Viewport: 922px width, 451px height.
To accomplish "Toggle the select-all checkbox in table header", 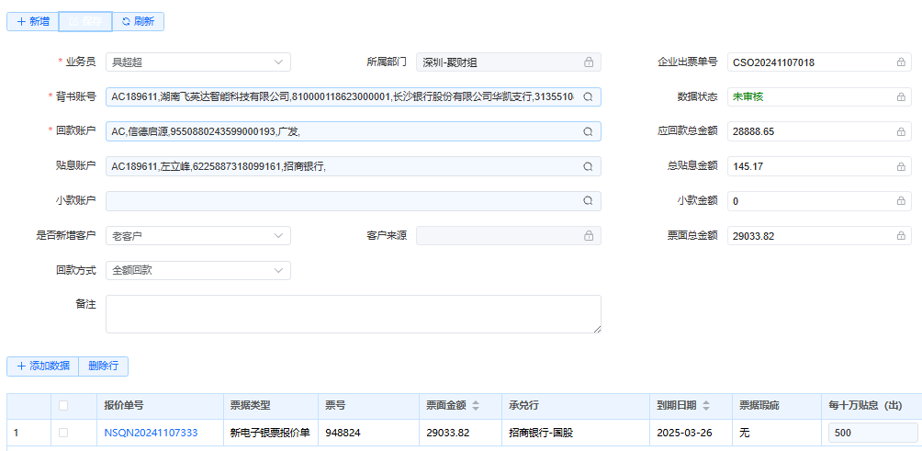I will click(63, 405).
